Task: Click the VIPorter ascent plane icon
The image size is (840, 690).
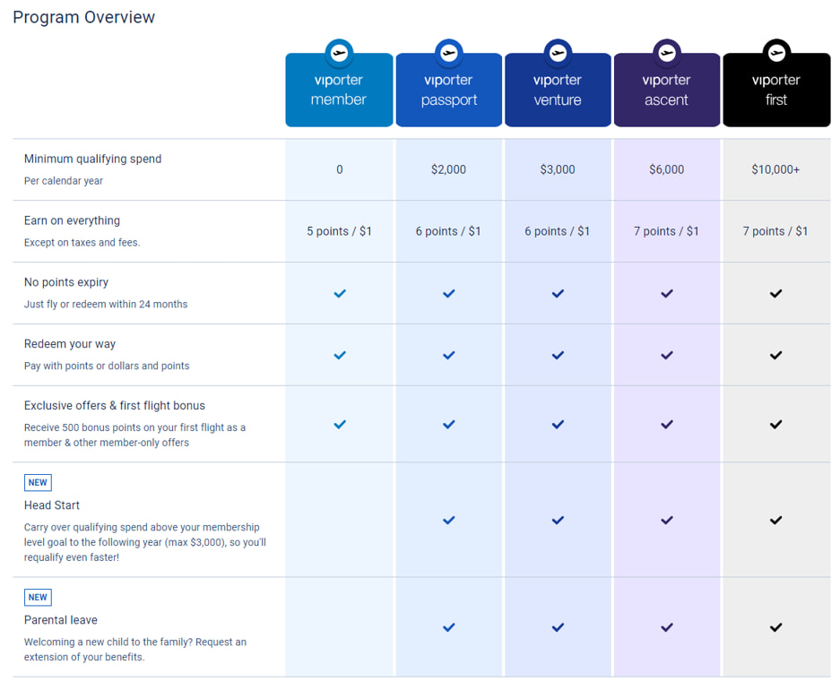Action: click(x=666, y=53)
